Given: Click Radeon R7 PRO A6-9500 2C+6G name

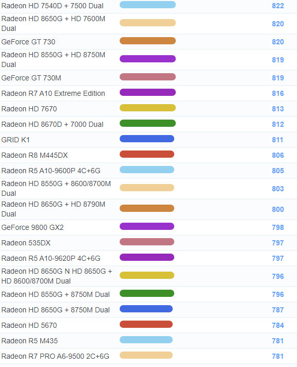Looking at the screenshot, I should pos(55,356).
